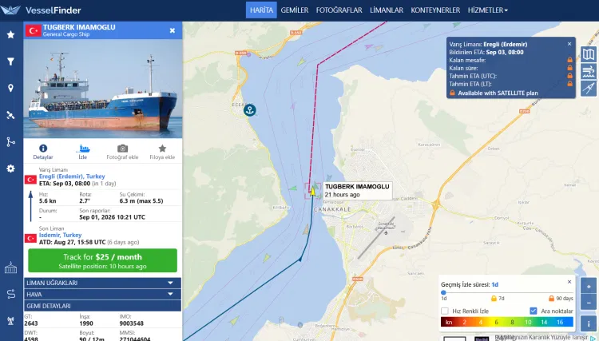Open the satellite icon in sidebar
The height and width of the screenshot is (341, 599).
pyautogui.click(x=10, y=115)
